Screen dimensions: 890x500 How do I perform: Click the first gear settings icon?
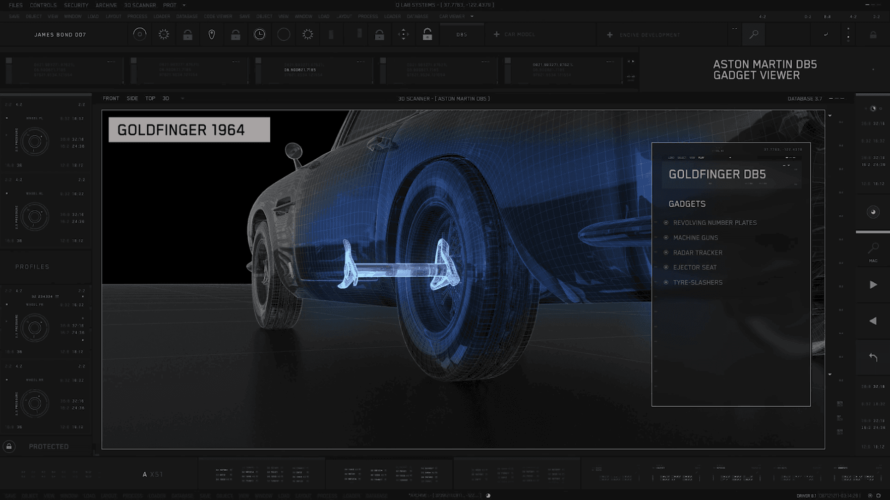tap(164, 34)
